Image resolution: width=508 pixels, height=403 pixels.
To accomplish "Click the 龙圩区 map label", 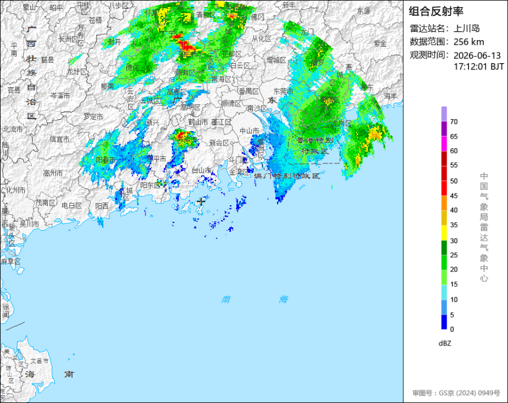I will pyautogui.click(x=77, y=71).
